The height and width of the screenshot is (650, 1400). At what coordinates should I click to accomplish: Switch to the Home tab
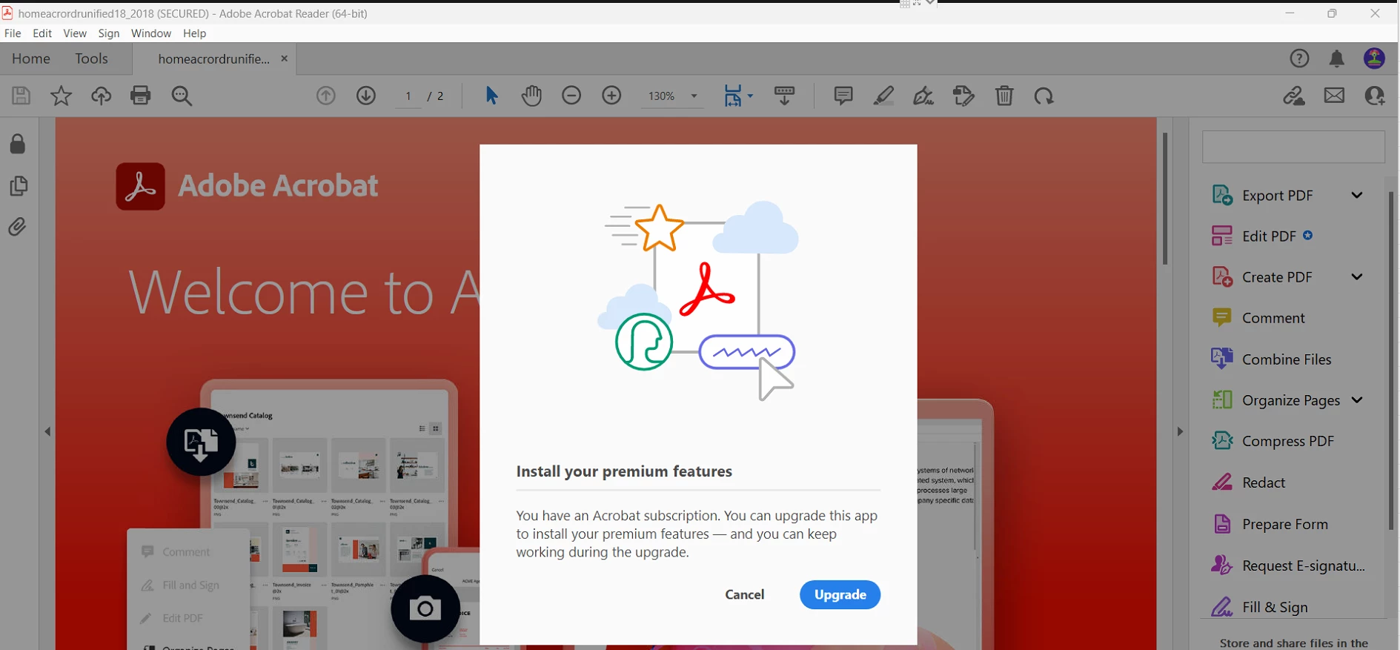click(x=31, y=59)
